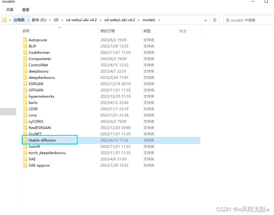Click the SwinIR folder icon
The image size is (274, 215).
25,147
